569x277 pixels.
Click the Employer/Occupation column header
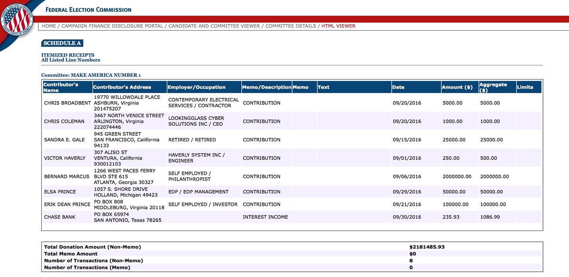pos(204,87)
